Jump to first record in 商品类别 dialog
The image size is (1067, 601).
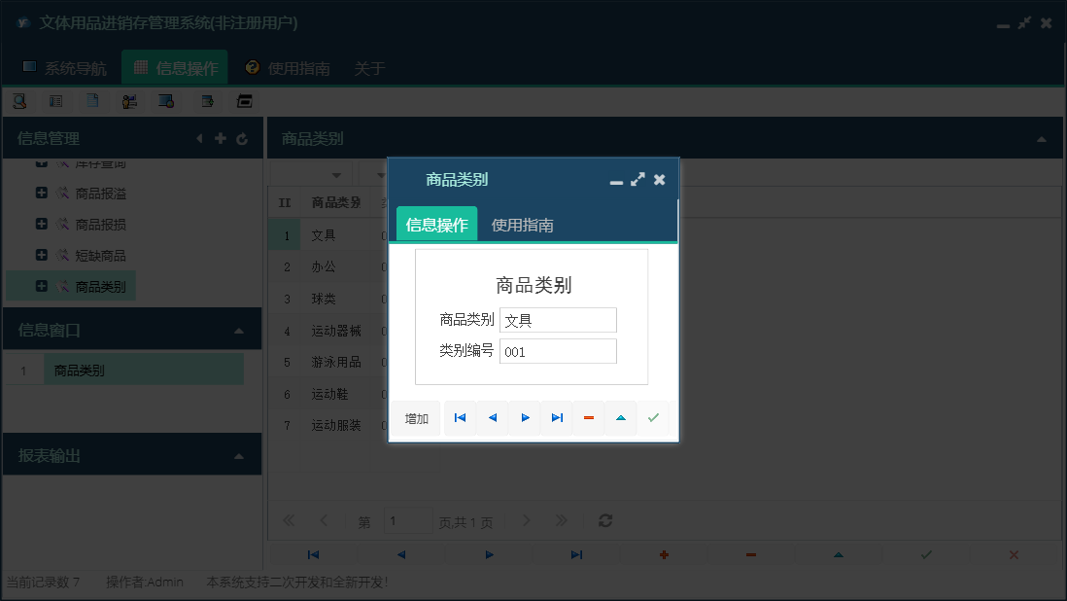point(460,417)
